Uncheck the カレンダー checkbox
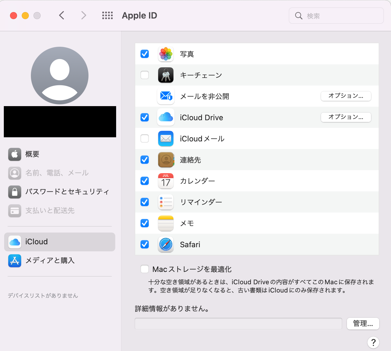Viewport: 391px width, 351px height. pos(145,181)
